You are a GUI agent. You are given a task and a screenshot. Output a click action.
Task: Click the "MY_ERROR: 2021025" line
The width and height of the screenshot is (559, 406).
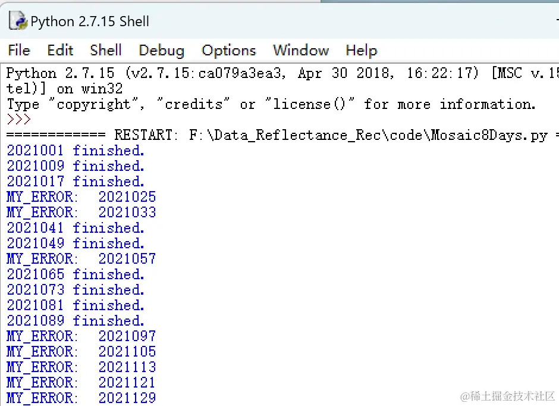(x=81, y=197)
